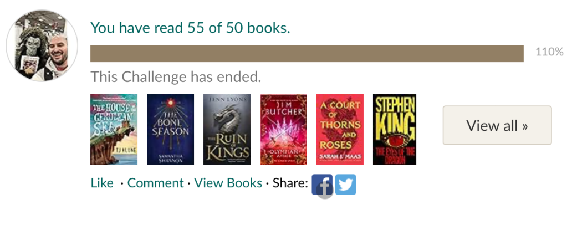Viewport: 567px width, 235px height.
Task: Select The Ruin of Kings book cover
Action: (x=227, y=130)
